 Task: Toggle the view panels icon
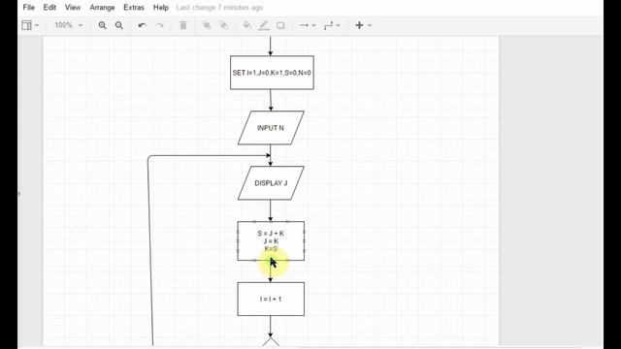point(26,25)
